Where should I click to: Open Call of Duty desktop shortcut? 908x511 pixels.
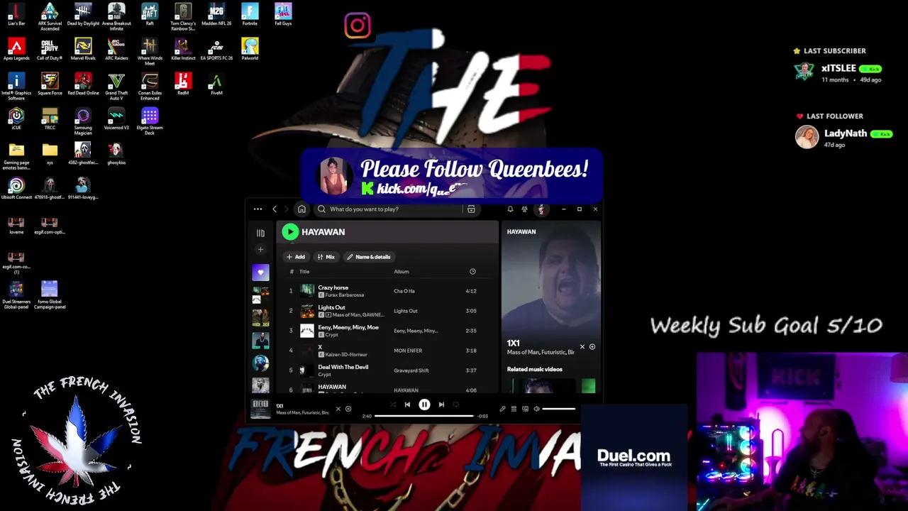point(50,50)
